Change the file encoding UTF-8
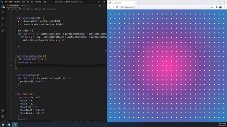The image size is (227, 127). point(71,121)
